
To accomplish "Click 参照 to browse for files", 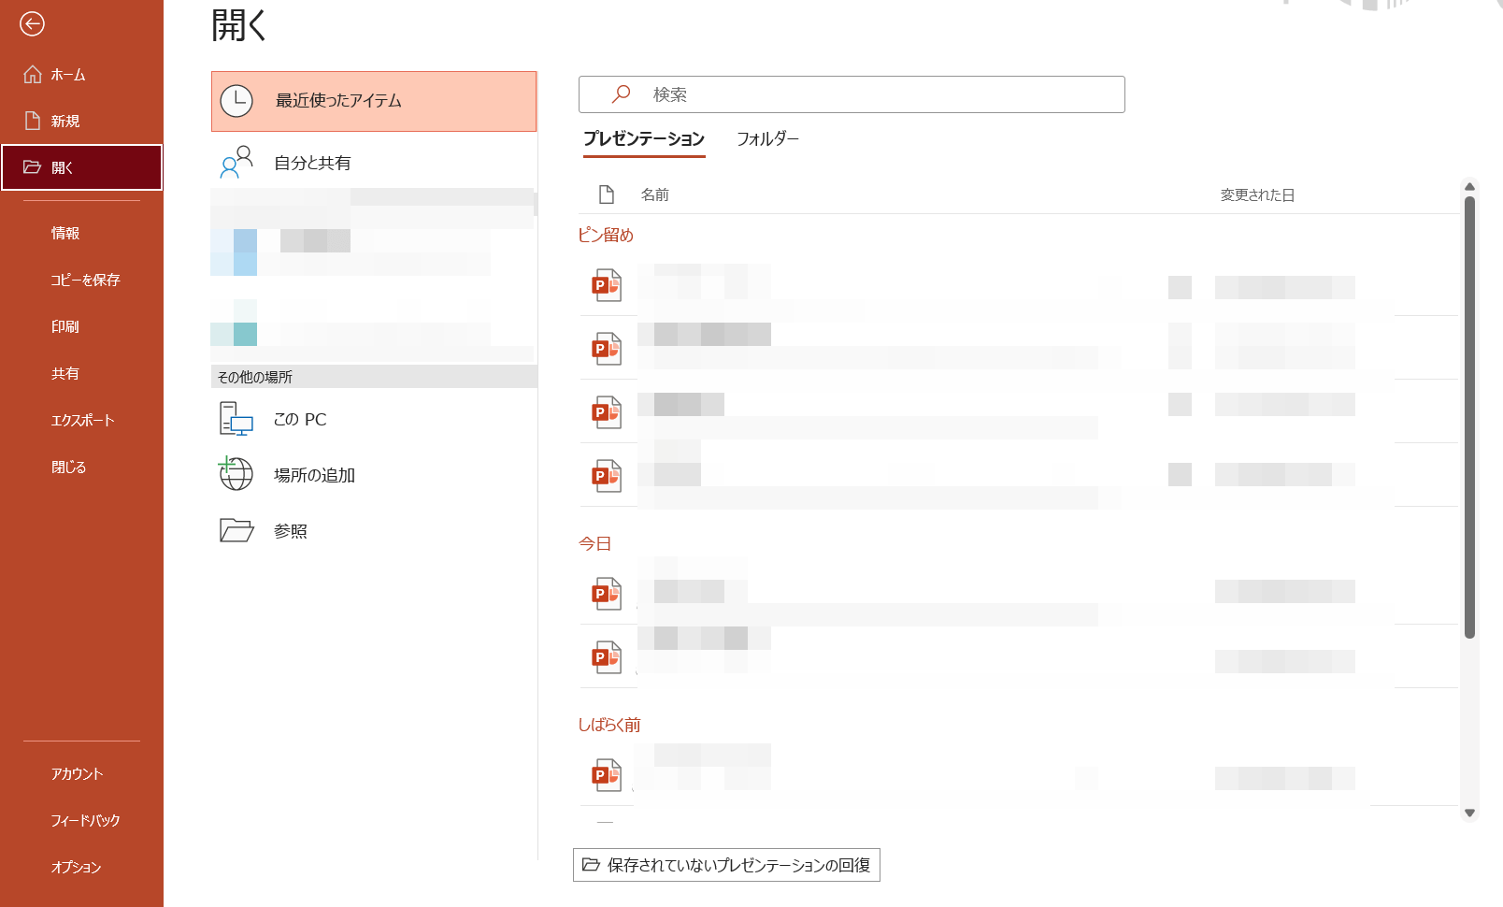I will click(x=374, y=531).
